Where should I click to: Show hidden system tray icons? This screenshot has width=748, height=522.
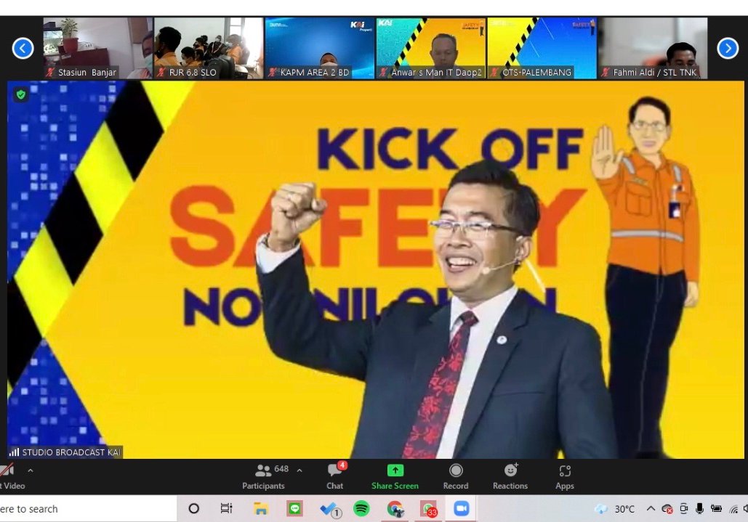(x=651, y=509)
